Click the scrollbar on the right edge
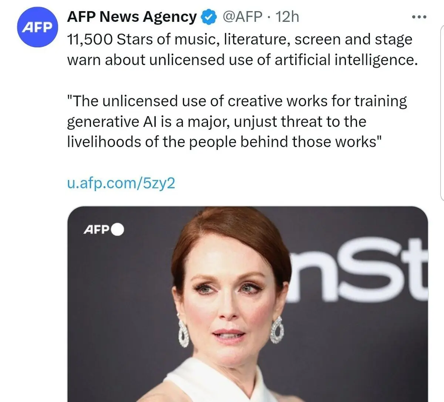The width and height of the screenshot is (444, 402). point(442,113)
